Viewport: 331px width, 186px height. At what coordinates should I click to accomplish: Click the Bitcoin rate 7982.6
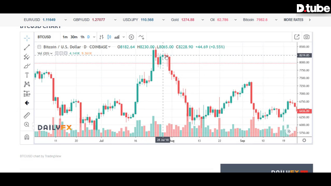point(262,20)
